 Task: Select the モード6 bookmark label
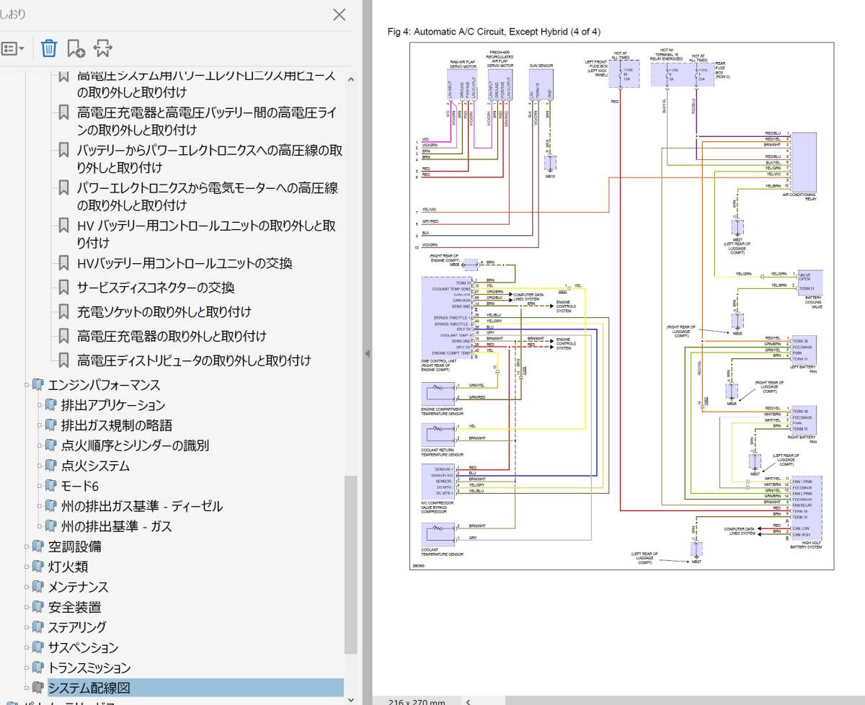79,486
